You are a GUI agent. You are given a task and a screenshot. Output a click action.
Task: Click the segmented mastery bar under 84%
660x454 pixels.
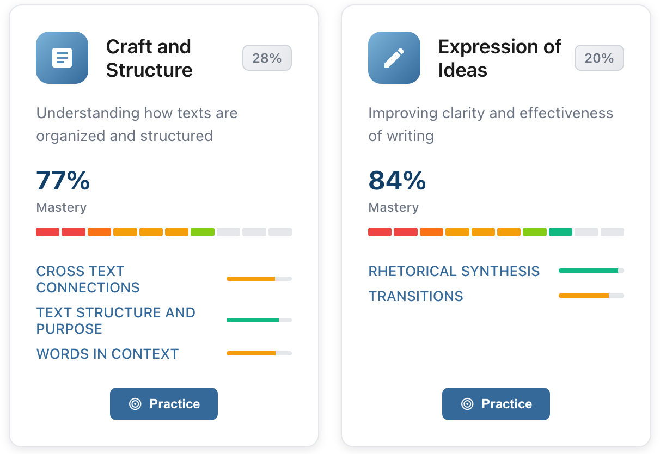tap(496, 231)
